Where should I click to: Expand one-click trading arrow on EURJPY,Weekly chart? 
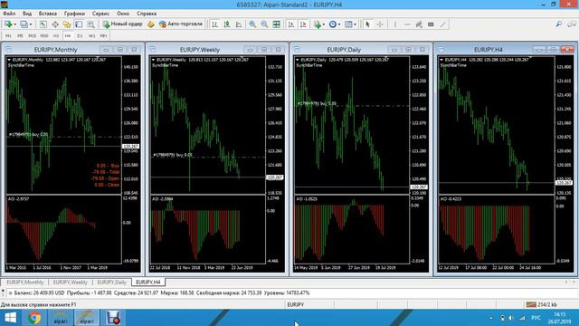(x=153, y=60)
